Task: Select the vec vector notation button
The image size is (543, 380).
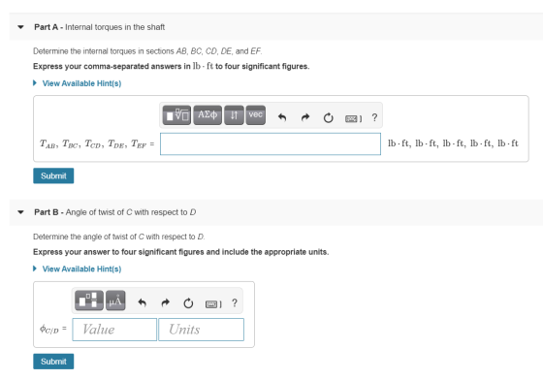Action: click(256, 115)
